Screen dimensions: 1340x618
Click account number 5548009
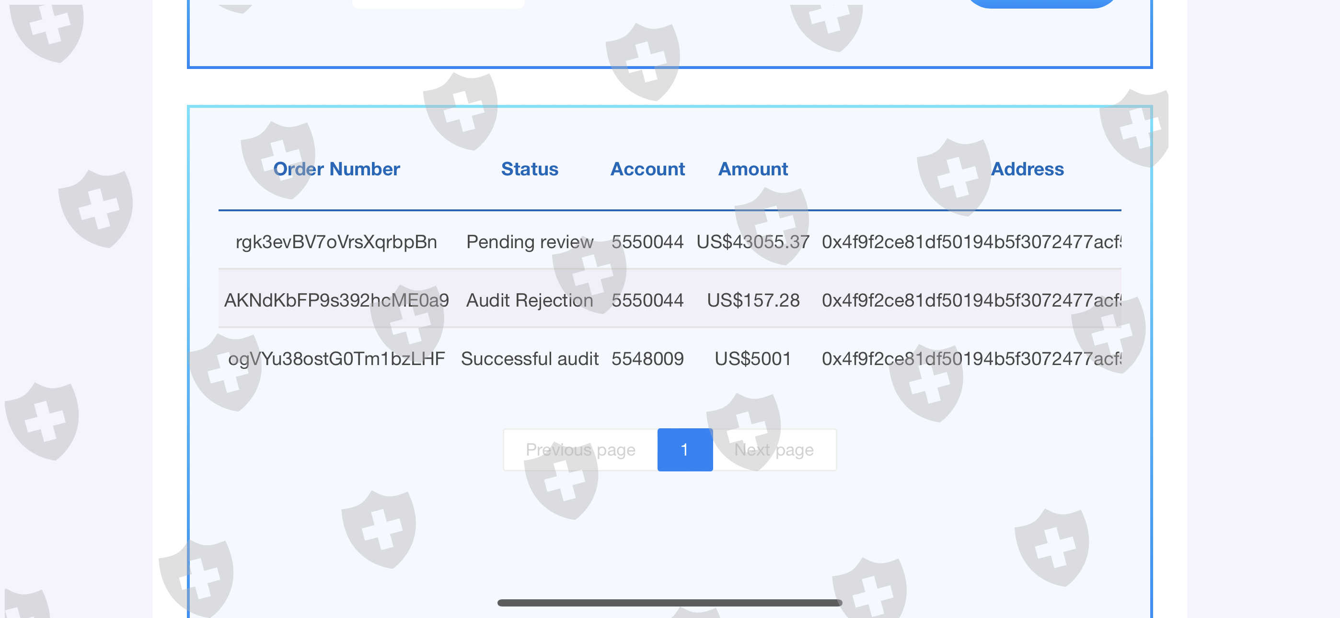pyautogui.click(x=647, y=358)
